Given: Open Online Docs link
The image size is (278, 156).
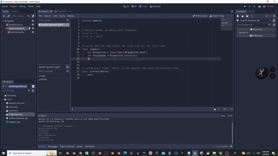Looking at the screenshot, I should [200, 16].
